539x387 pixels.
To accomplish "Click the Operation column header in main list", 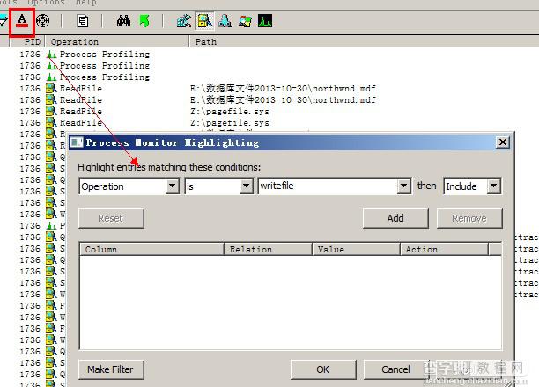I will [117, 42].
